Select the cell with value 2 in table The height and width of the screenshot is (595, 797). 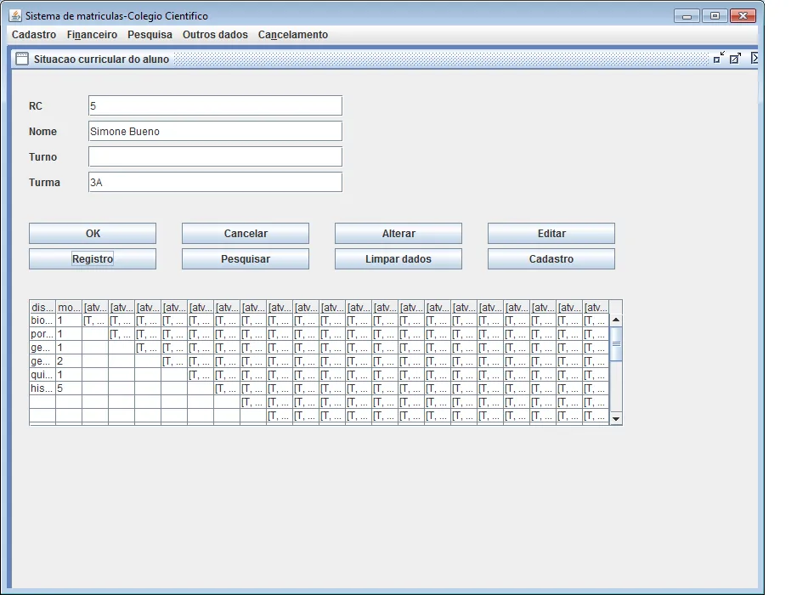click(x=69, y=361)
